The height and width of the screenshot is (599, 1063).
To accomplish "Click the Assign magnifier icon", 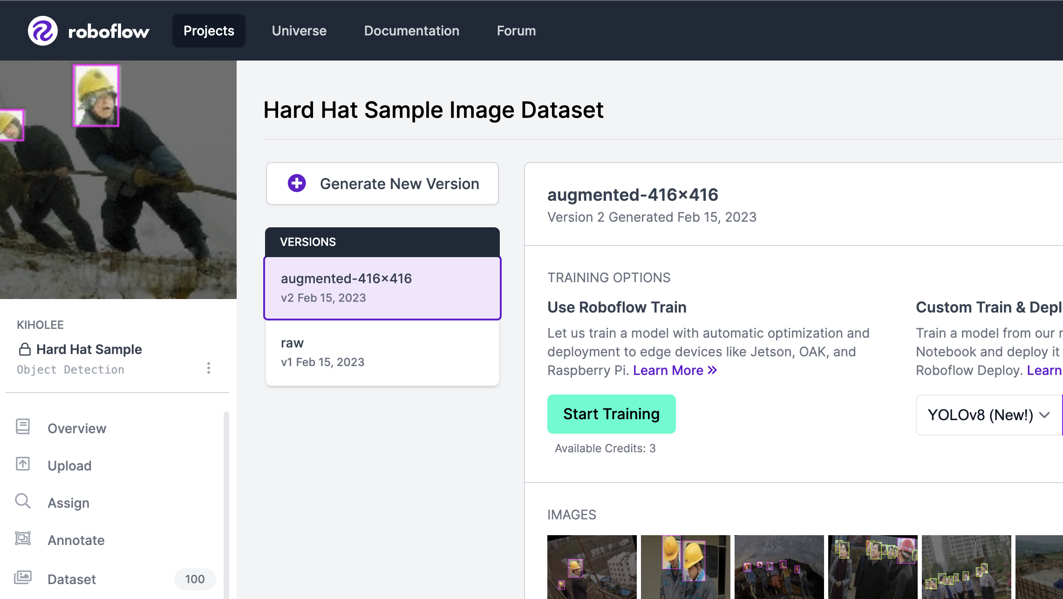I will pyautogui.click(x=23, y=501).
